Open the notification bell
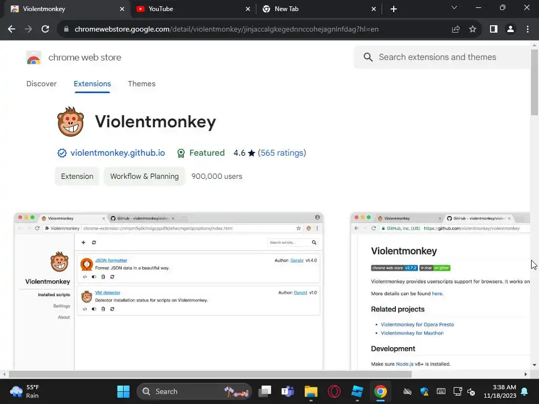Image resolution: width=539 pixels, height=404 pixels. pos(525,391)
